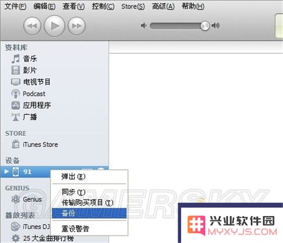Open the 帮助(H) menu
The height and width of the screenshot is (243, 283).
coord(193,7)
